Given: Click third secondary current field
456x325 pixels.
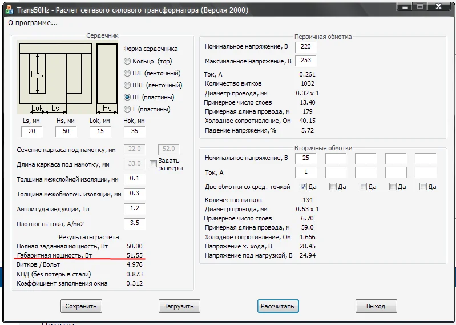Looking at the screenshot, I should pyautogui.click(x=366, y=172).
